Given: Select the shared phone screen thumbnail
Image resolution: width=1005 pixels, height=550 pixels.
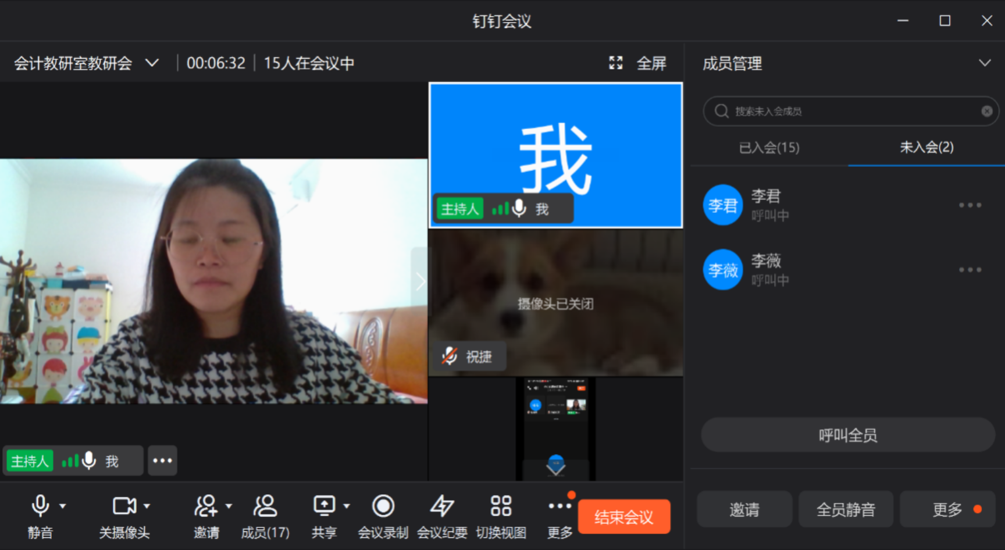Looking at the screenshot, I should pyautogui.click(x=555, y=428).
